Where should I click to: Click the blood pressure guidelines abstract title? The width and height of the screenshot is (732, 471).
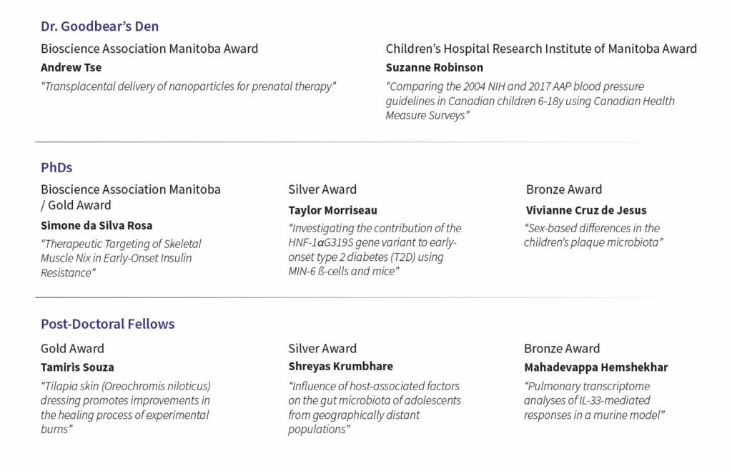[529, 101]
